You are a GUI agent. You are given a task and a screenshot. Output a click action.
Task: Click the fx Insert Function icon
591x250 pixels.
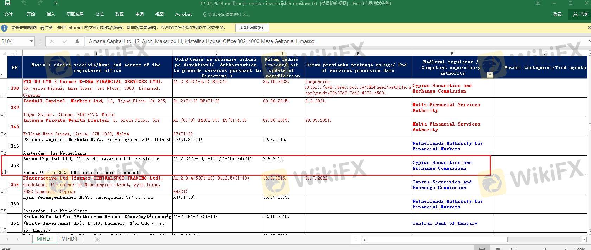pos(77,41)
